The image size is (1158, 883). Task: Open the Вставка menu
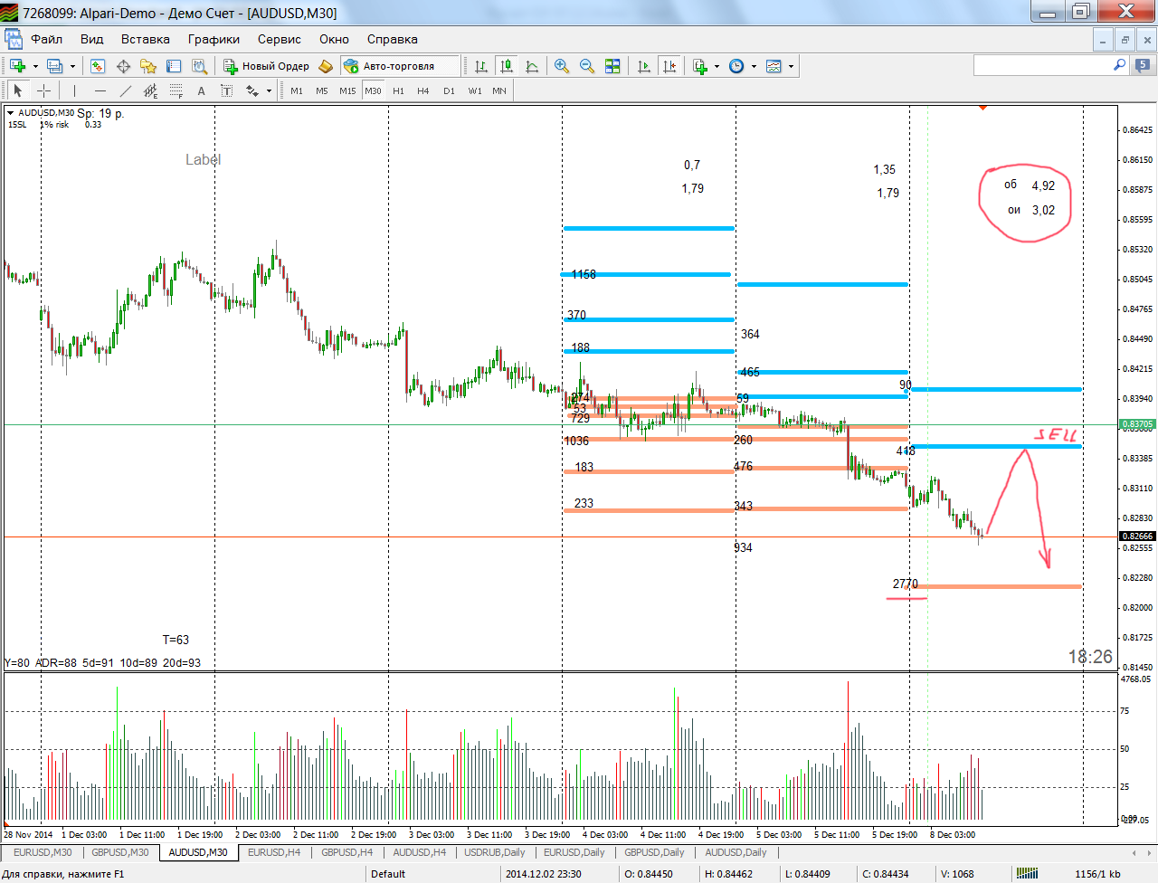(145, 39)
